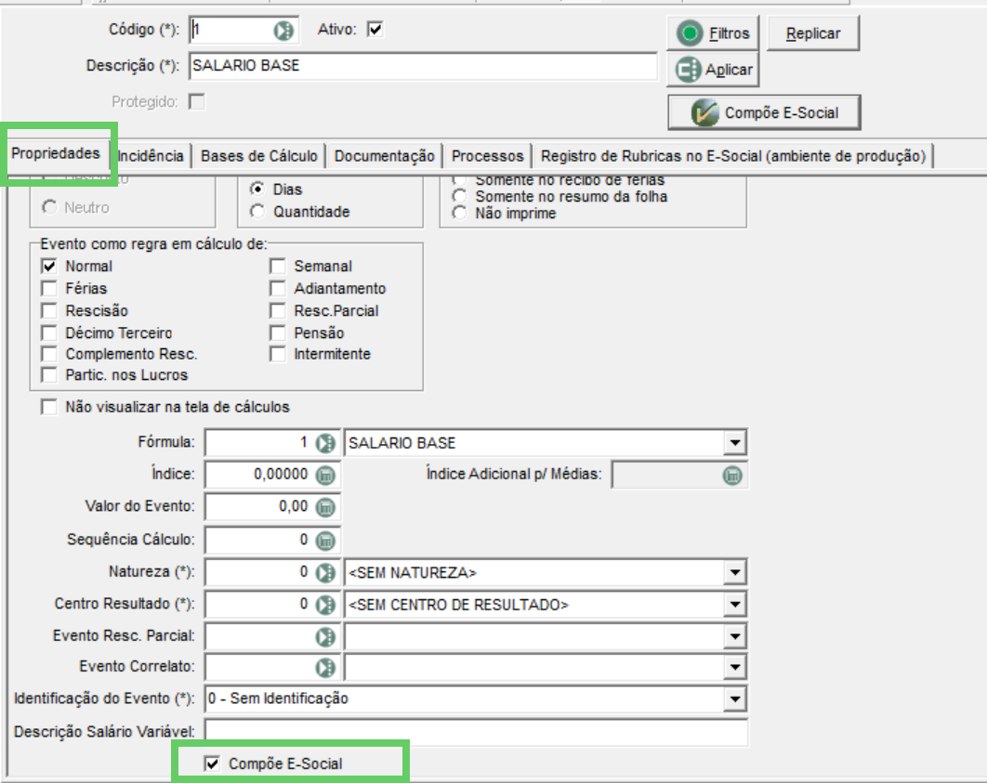The image size is (987, 783).
Task: Click the lookup icon in Código field
Action: coord(283,31)
